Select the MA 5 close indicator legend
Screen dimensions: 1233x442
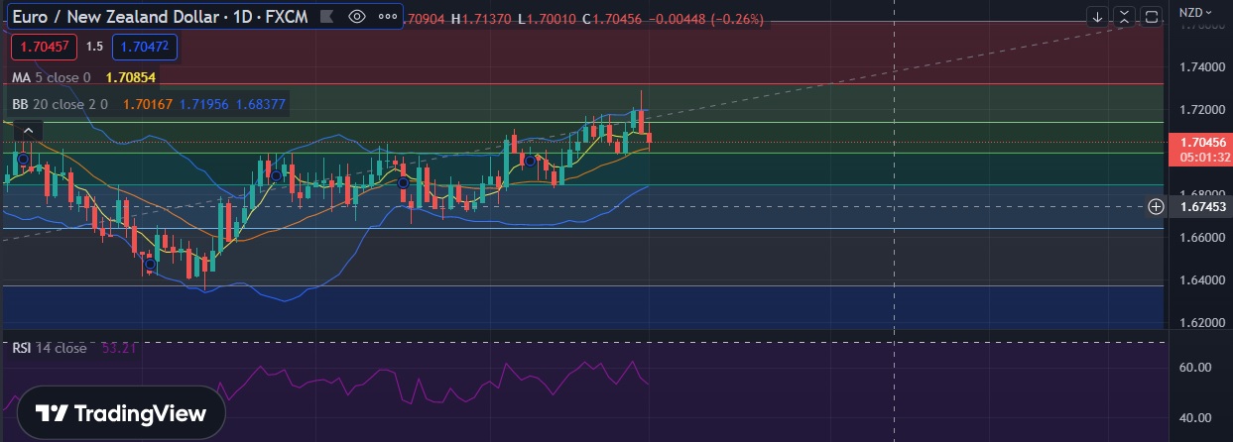[52, 77]
